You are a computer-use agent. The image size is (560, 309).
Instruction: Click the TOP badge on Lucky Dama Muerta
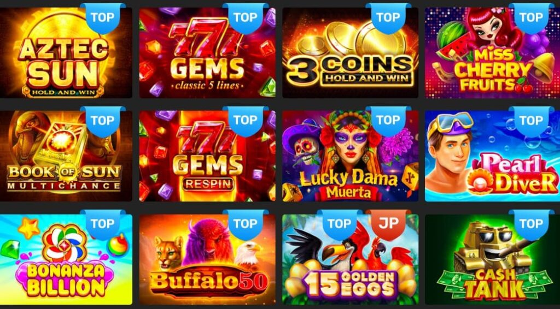click(388, 121)
